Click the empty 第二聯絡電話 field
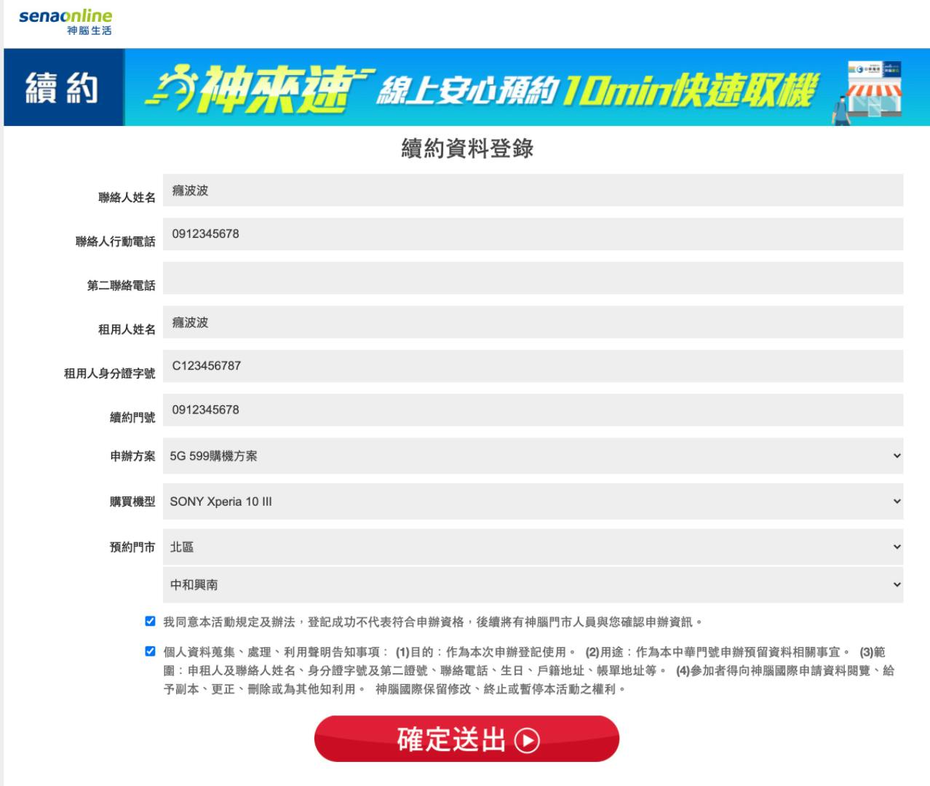 (x=533, y=278)
